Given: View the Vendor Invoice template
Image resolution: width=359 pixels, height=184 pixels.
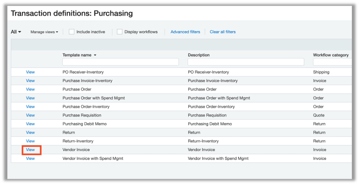Looking at the screenshot, I should coord(30,150).
